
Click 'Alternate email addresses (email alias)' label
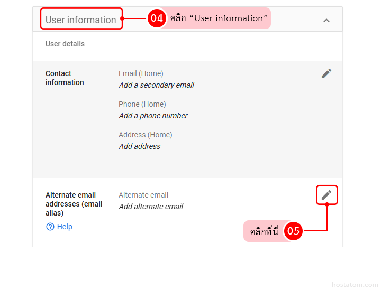(74, 204)
